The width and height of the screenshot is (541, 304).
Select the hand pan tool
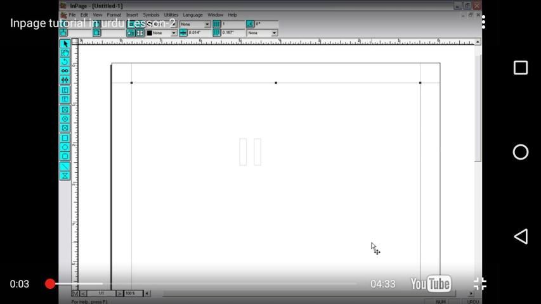65,53
